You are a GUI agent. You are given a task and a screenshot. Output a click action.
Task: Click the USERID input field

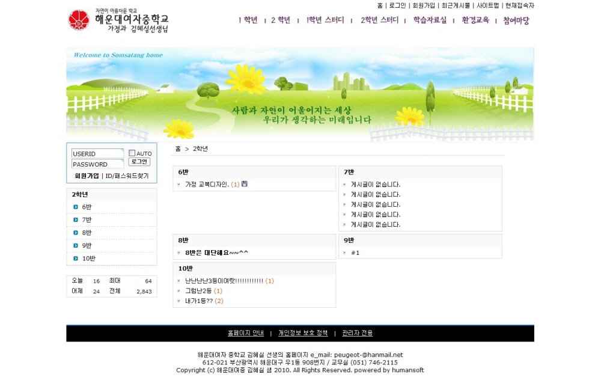97,154
